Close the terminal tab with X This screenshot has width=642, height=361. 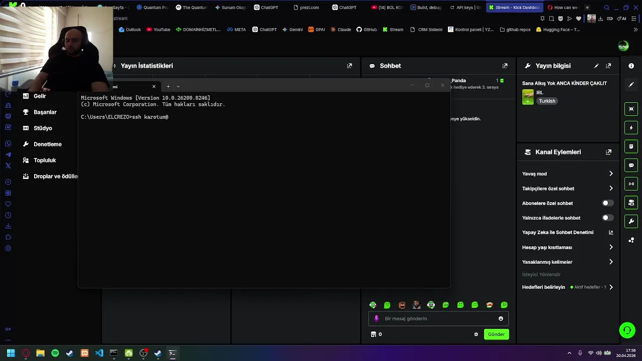[154, 87]
